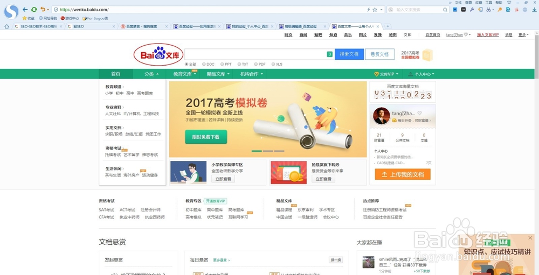Select the TXT radio button
539x275 pixels.
pyautogui.click(x=239, y=64)
